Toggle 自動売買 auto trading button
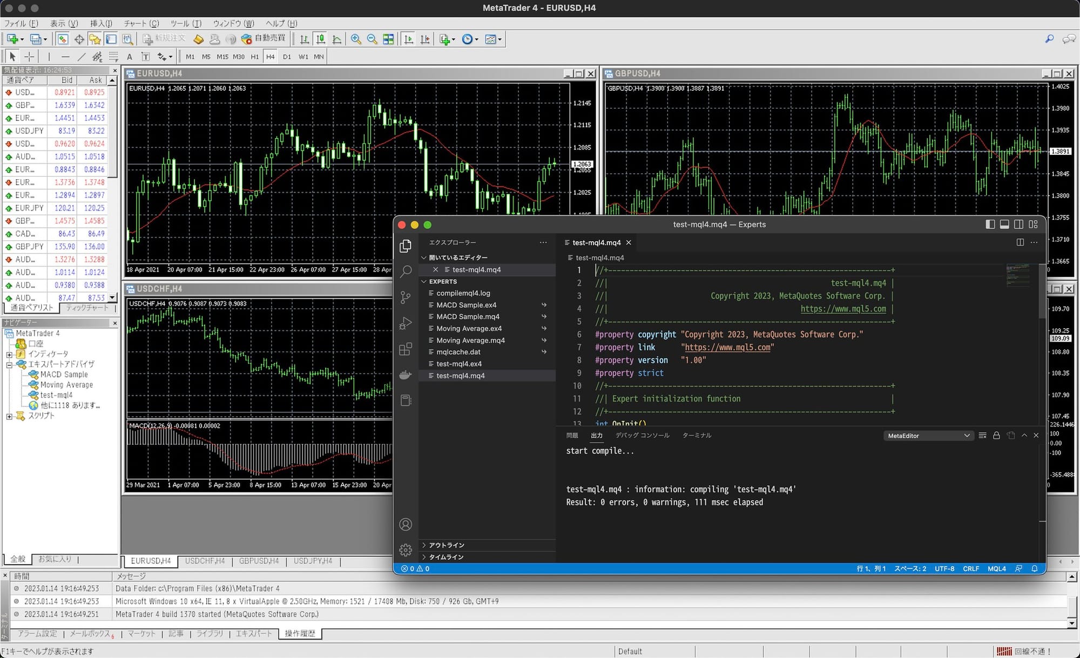Screen dimensions: 1080x658 pos(264,38)
